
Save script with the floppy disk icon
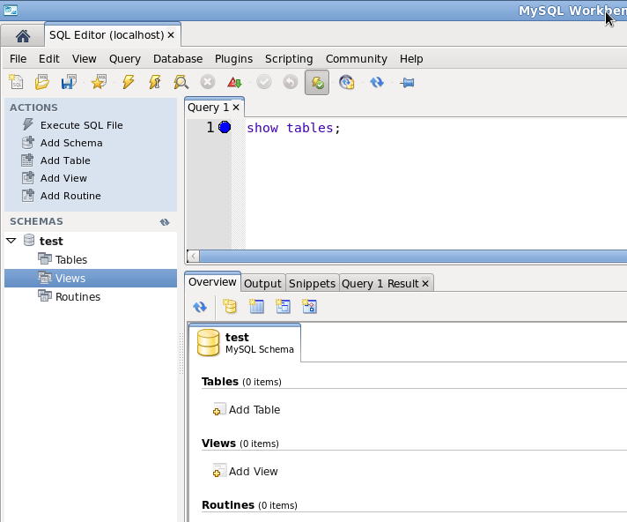point(68,82)
